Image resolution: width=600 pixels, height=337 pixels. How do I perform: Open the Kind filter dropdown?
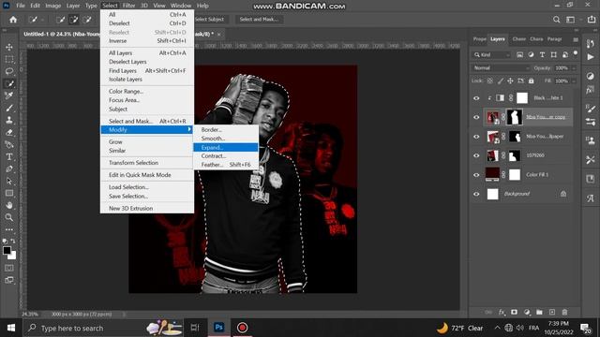(492, 55)
